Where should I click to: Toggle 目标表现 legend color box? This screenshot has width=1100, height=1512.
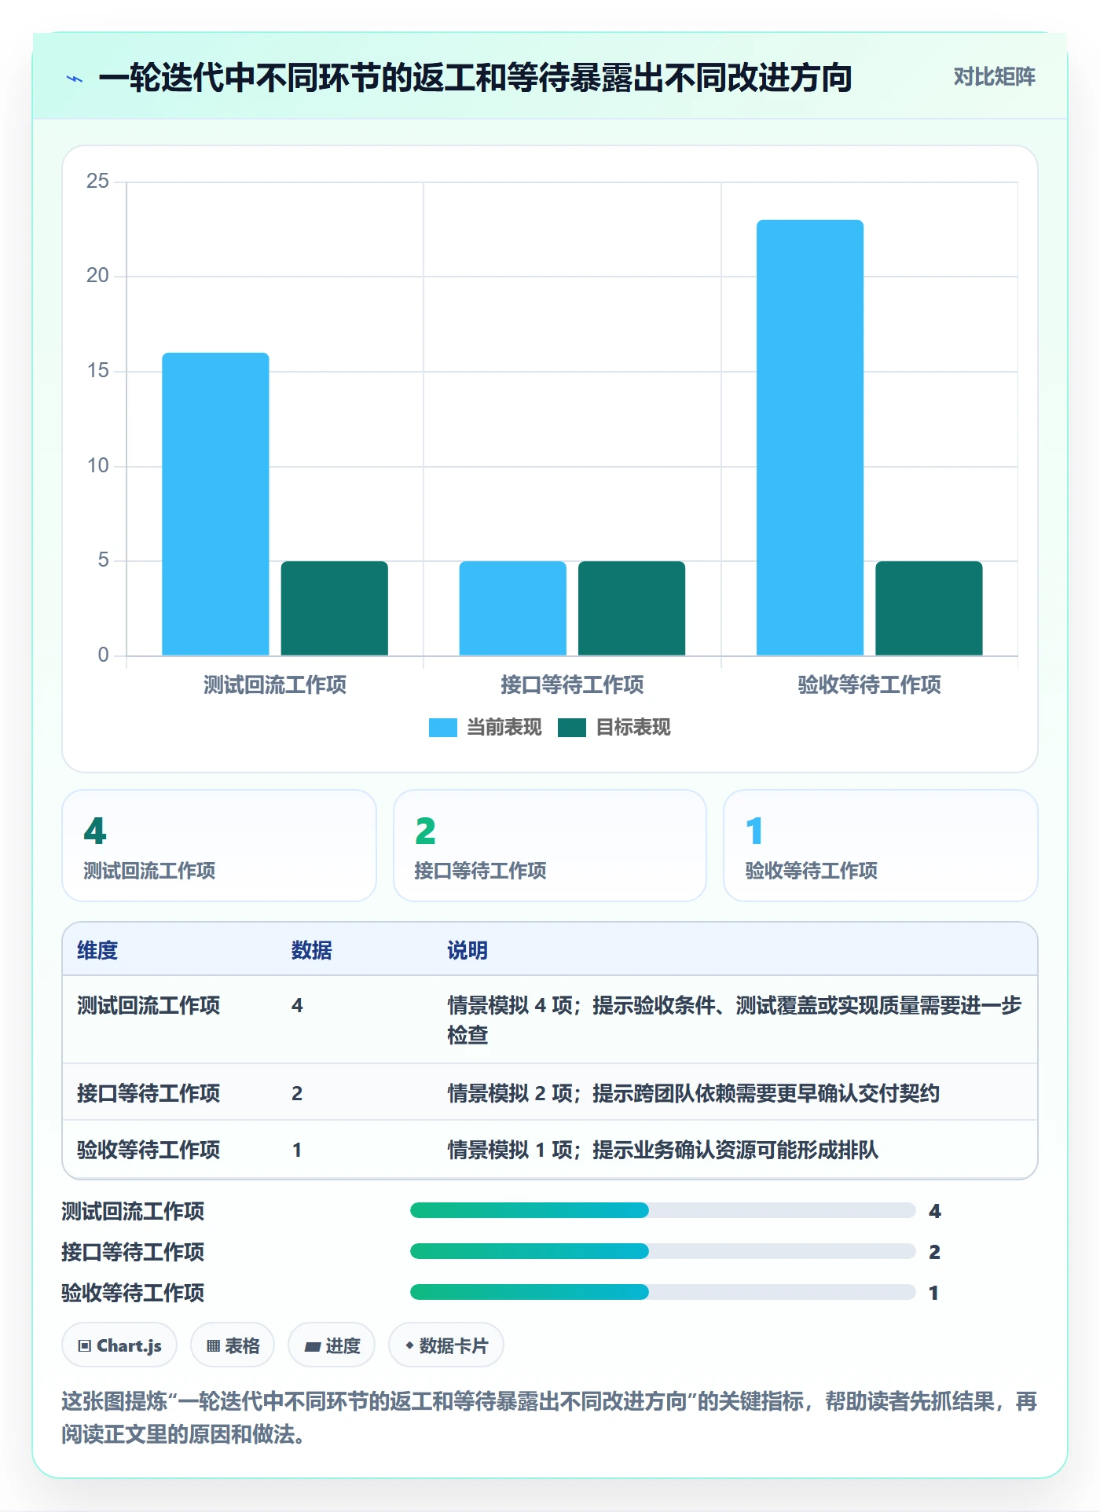(x=571, y=728)
